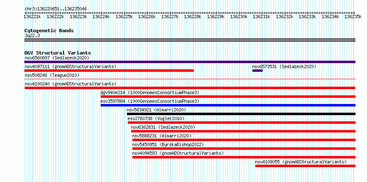Click the red nsv4094593 variant bar
The height and width of the screenshot is (182, 367).
244,157
